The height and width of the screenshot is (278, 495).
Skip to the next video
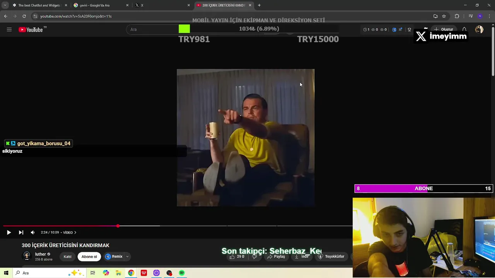(21, 232)
